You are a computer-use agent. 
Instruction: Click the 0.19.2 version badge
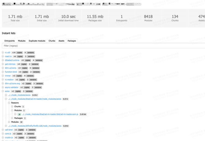[x=35, y=95]
